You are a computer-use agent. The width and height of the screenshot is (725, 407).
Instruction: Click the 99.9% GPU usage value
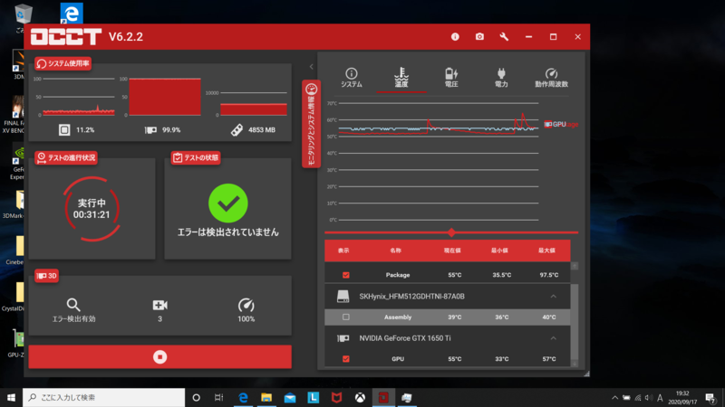[x=171, y=130]
